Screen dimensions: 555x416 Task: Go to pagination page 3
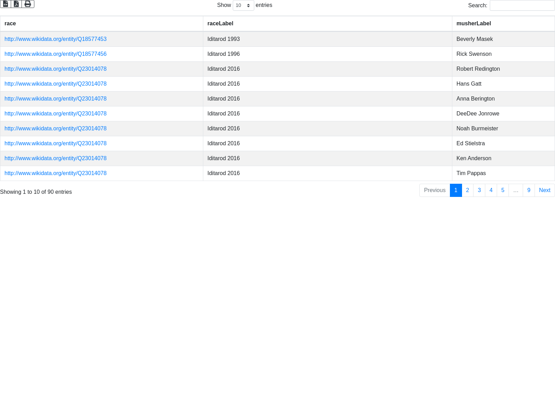point(479,190)
